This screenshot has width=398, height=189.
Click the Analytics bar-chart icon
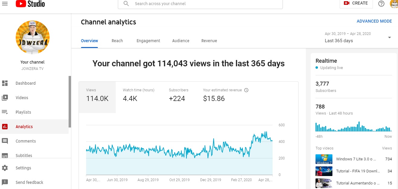[5, 126]
